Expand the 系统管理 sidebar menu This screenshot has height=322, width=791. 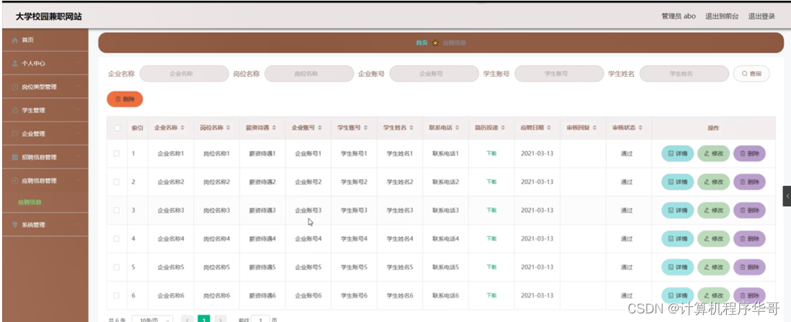(77, 225)
